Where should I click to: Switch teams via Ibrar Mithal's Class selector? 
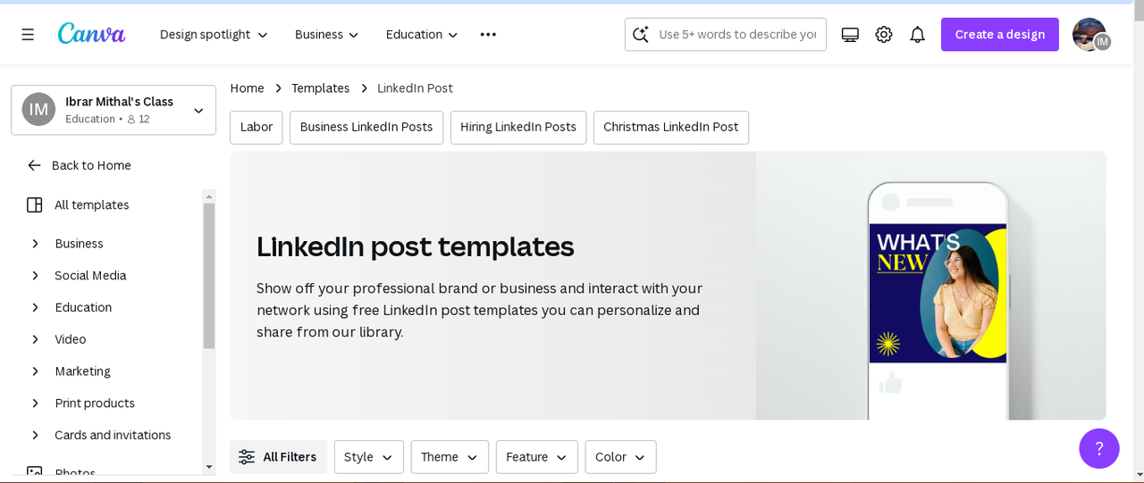[114, 110]
